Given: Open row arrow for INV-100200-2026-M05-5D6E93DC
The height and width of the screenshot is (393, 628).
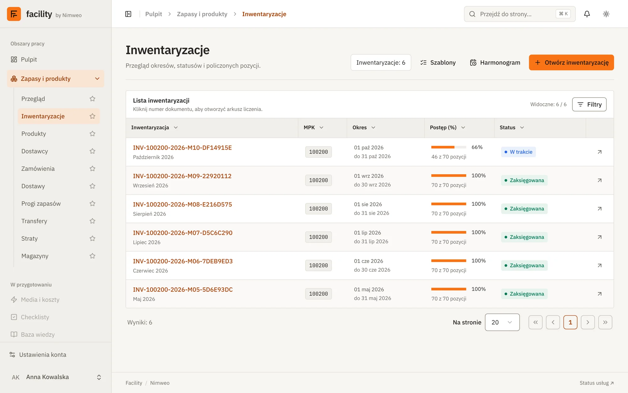Looking at the screenshot, I should click(599, 294).
